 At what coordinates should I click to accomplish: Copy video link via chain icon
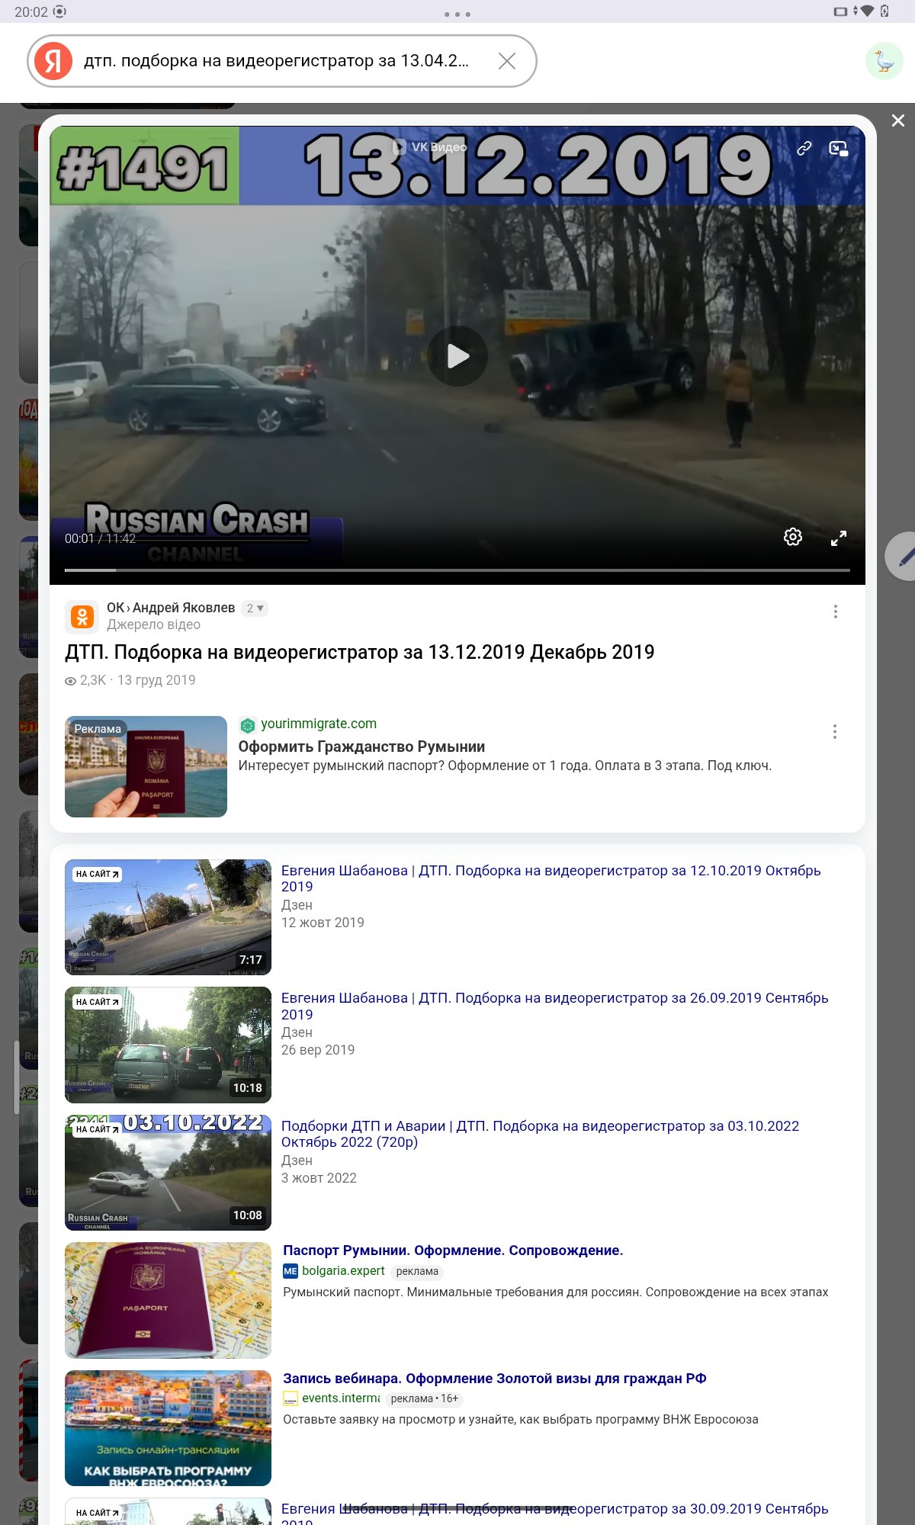point(804,149)
